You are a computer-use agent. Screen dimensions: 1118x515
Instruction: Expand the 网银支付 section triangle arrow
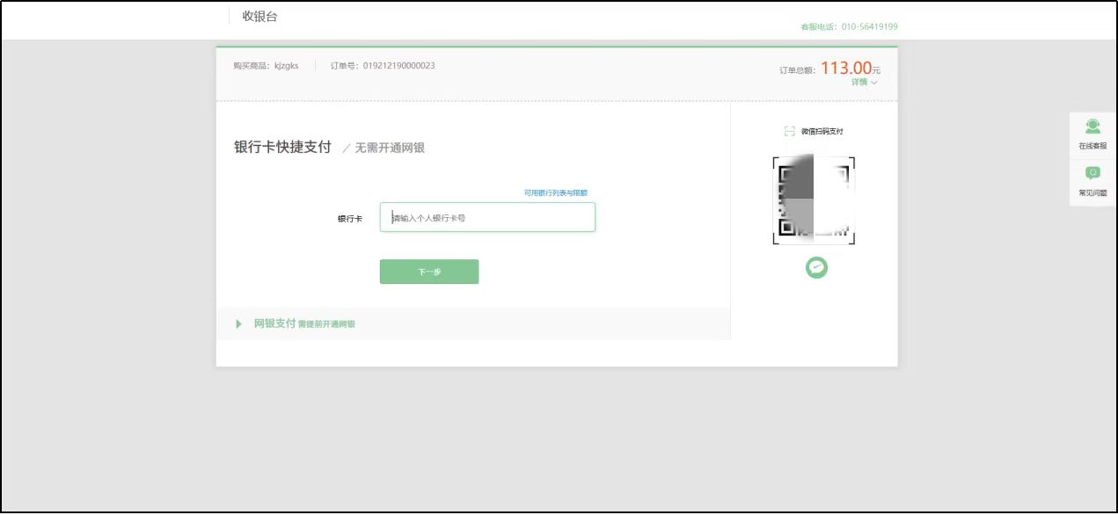238,324
